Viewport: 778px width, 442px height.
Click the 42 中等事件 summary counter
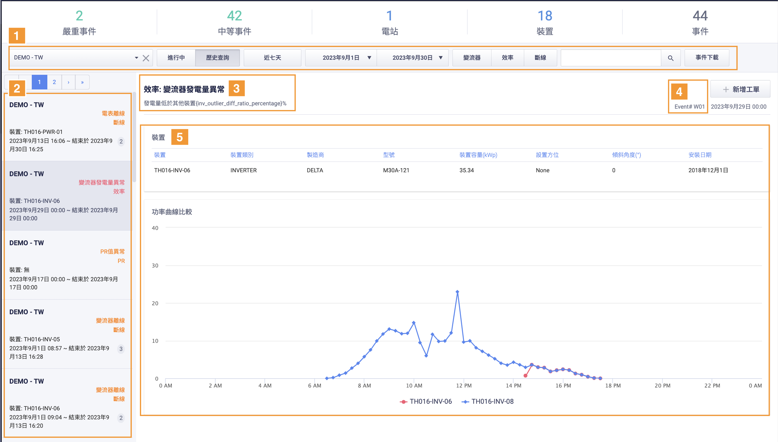coord(234,23)
